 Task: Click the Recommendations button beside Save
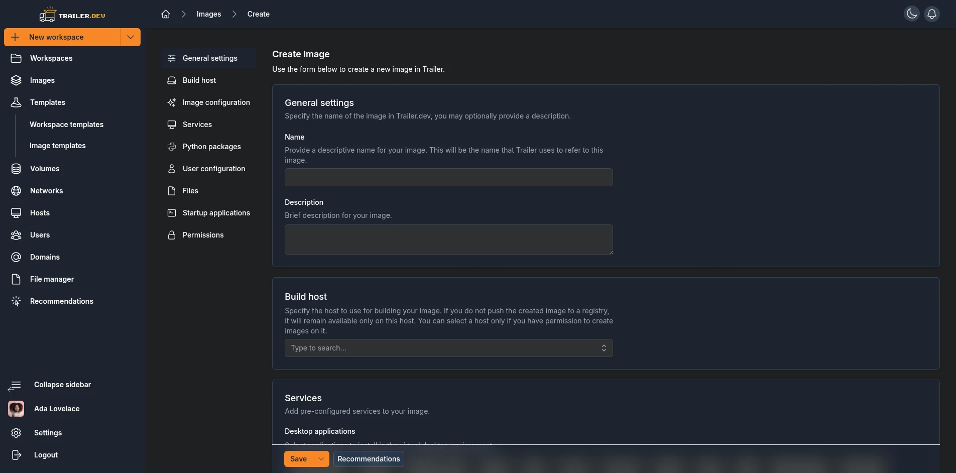369,459
